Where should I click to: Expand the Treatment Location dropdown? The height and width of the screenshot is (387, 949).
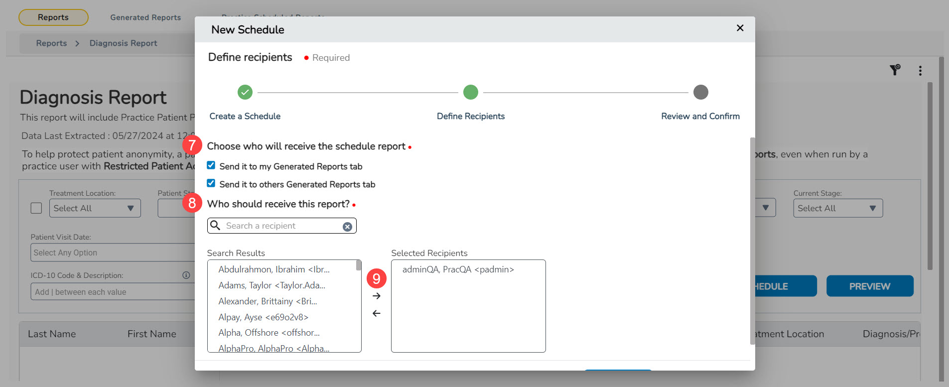95,208
